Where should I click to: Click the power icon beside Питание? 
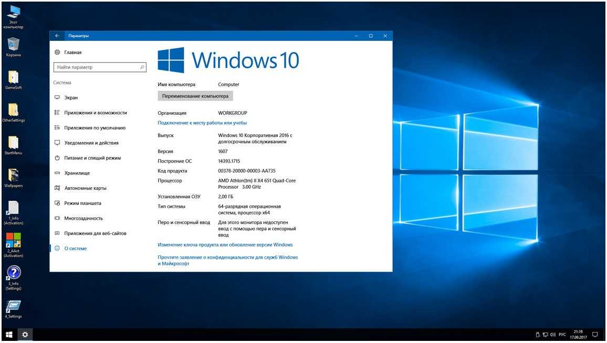[57, 158]
